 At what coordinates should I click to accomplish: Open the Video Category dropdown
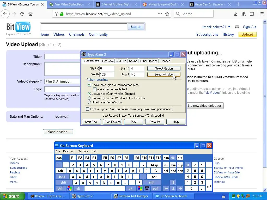pos(62,82)
